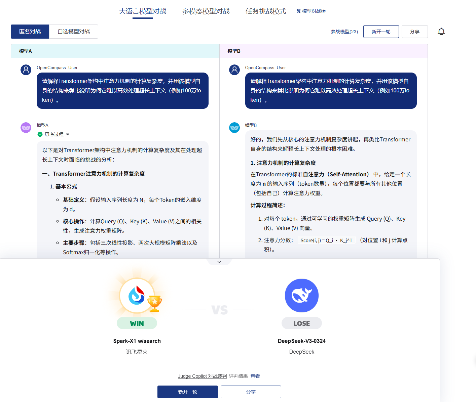The width and height of the screenshot is (476, 402).
Task: Click the 评判结果 label
Action: coord(239,376)
